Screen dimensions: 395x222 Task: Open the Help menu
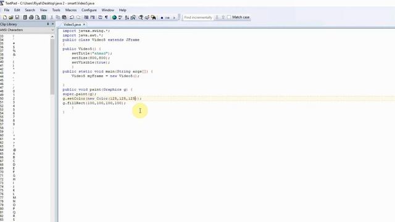(x=123, y=10)
